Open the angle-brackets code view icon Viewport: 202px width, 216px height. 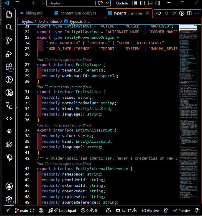click(x=9, y=118)
